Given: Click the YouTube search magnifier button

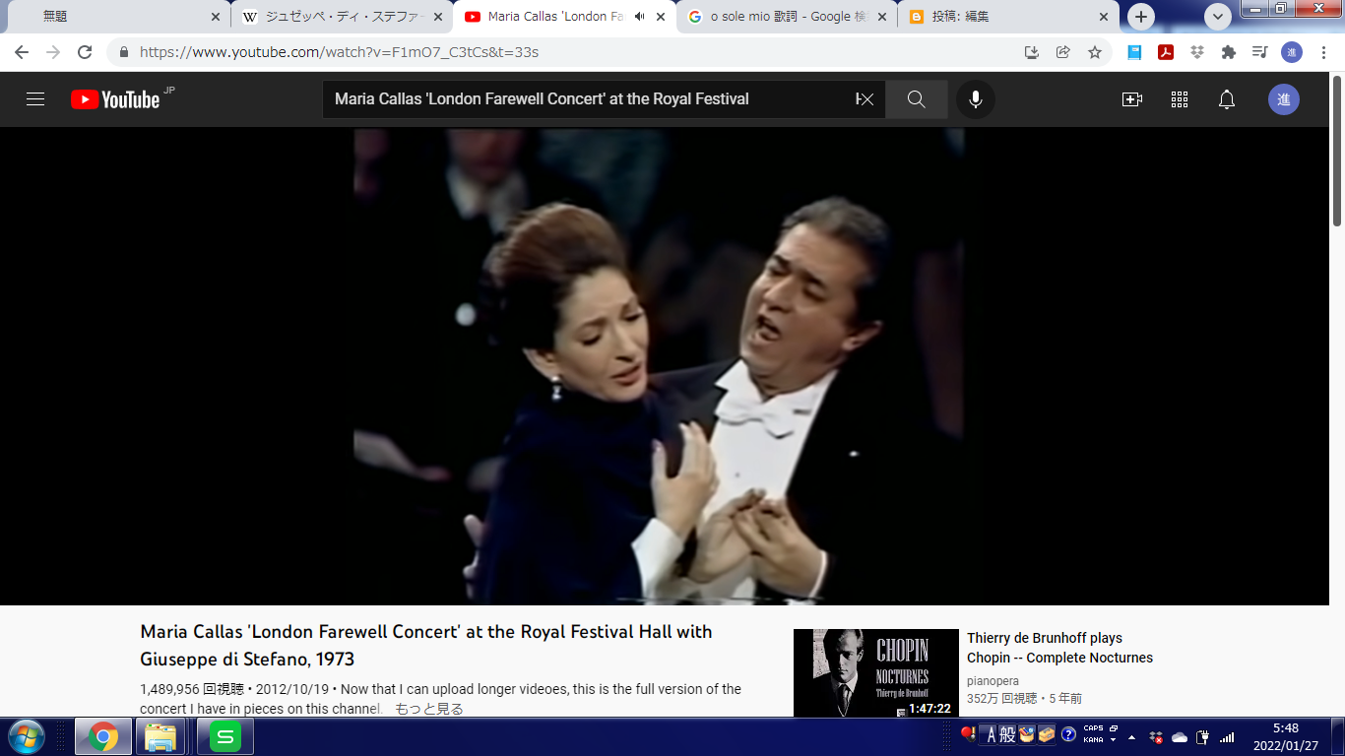Looking at the screenshot, I should (x=917, y=99).
